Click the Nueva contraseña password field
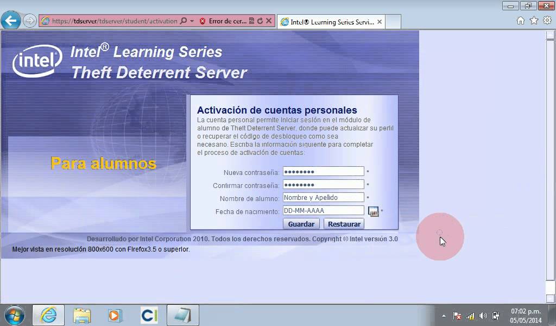This screenshot has height=326, width=556. tap(324, 172)
